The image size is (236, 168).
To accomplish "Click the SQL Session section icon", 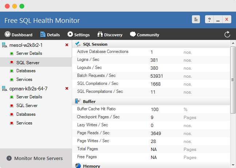I will pos(78,44).
